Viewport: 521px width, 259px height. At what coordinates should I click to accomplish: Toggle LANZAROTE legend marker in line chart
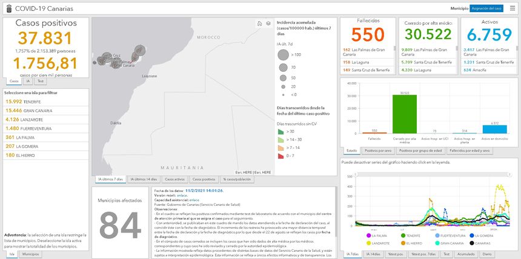point(368,242)
